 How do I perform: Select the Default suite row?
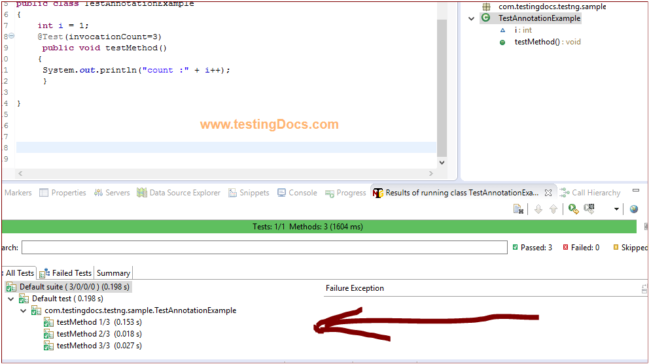[x=68, y=287]
